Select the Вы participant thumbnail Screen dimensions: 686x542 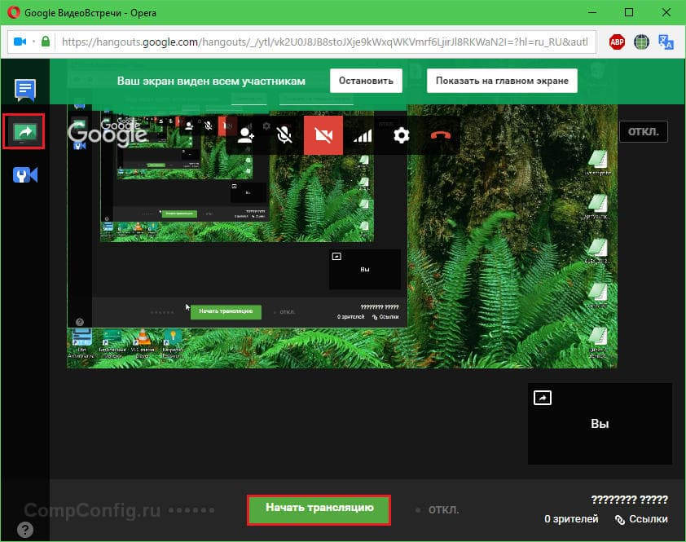(600, 423)
